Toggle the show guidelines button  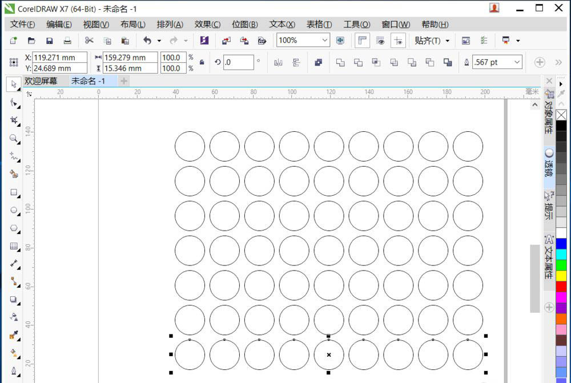398,41
